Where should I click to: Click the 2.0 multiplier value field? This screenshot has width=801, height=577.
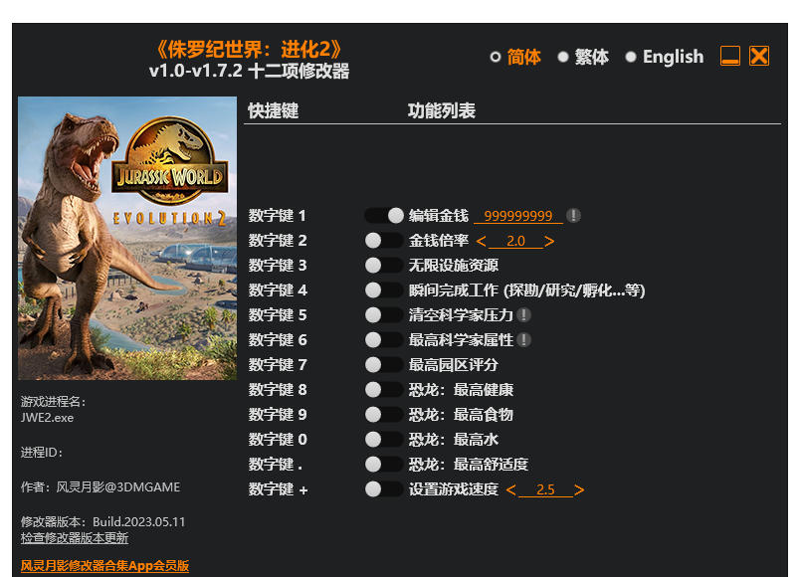coord(515,241)
